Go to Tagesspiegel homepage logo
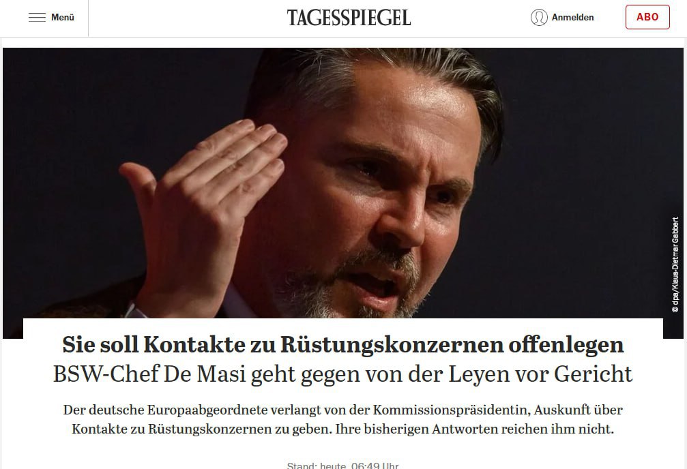The height and width of the screenshot is (469, 687). tap(349, 18)
